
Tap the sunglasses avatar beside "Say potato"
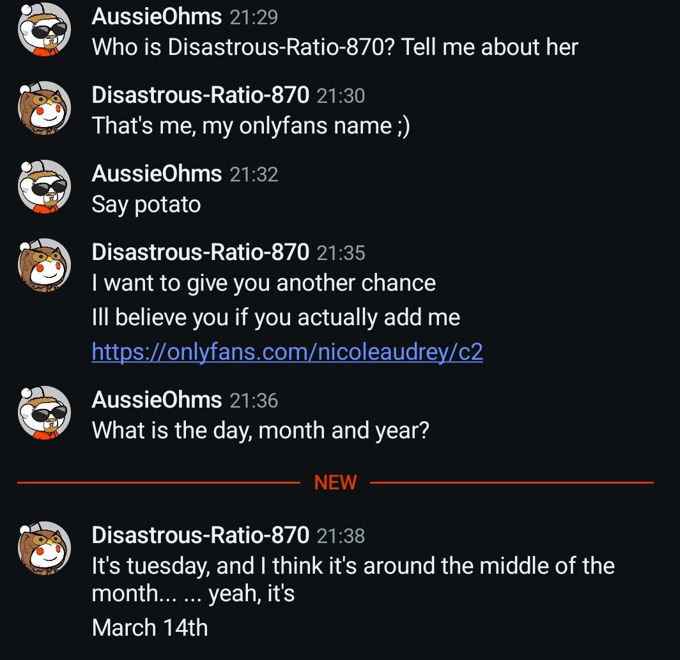[43, 188]
